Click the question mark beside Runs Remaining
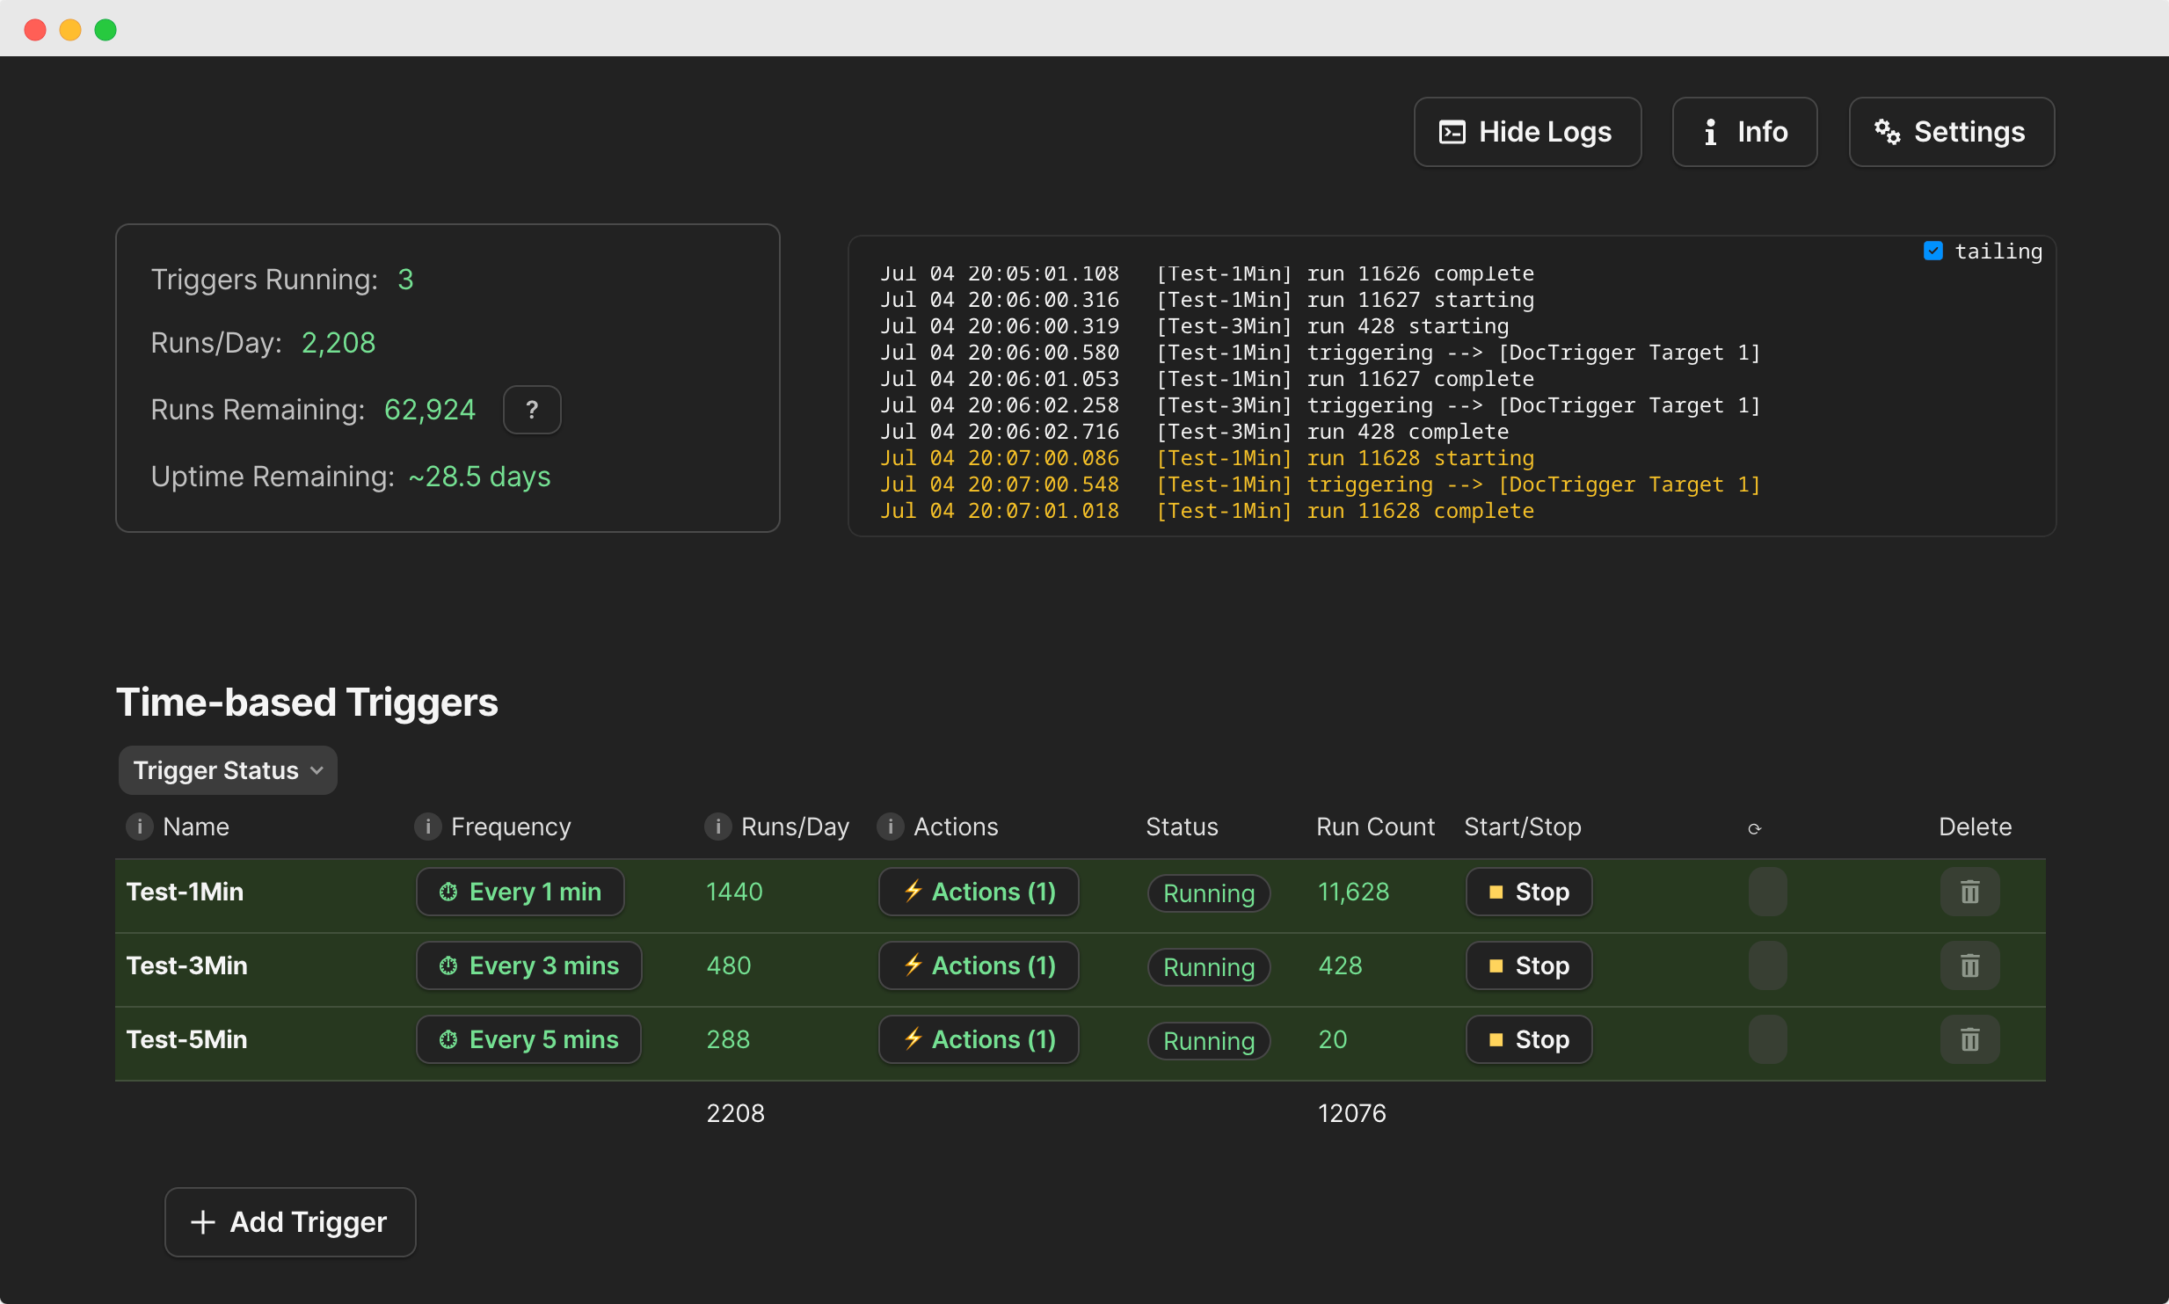The width and height of the screenshot is (2169, 1304). [x=532, y=409]
